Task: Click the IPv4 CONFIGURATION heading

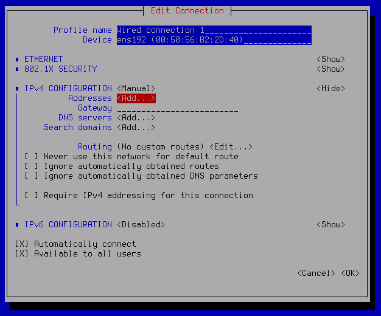Action: [x=68, y=89]
